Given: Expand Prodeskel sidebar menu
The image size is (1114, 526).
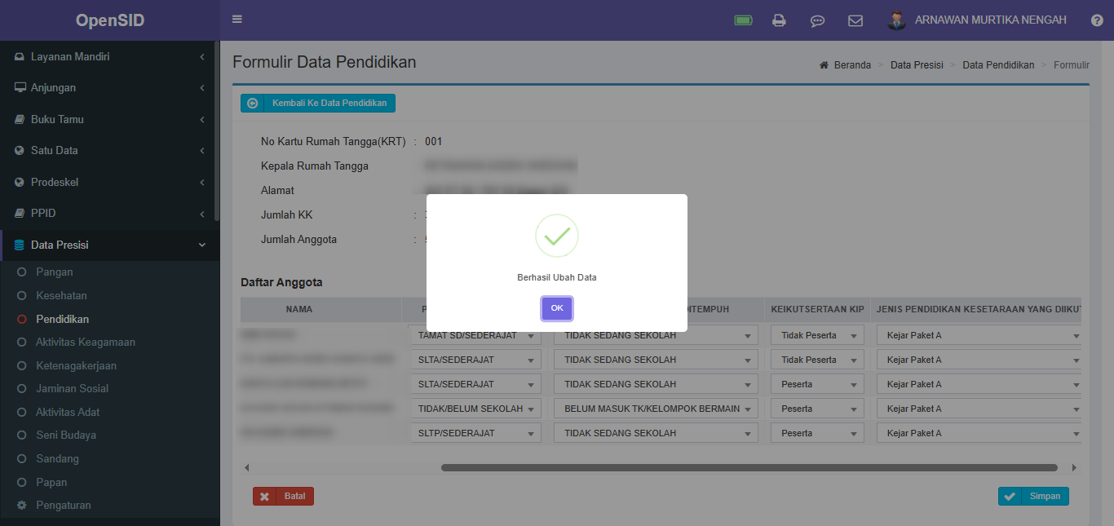Looking at the screenshot, I should 110,182.
